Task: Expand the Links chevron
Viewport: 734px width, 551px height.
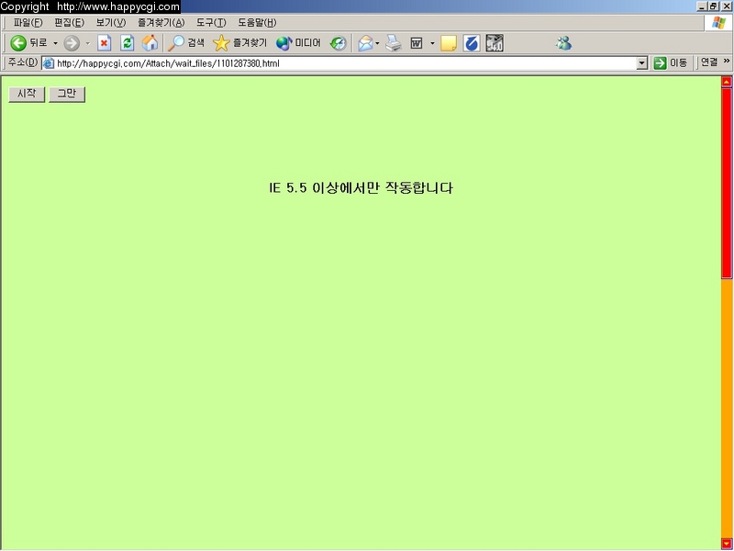Action: [x=727, y=61]
